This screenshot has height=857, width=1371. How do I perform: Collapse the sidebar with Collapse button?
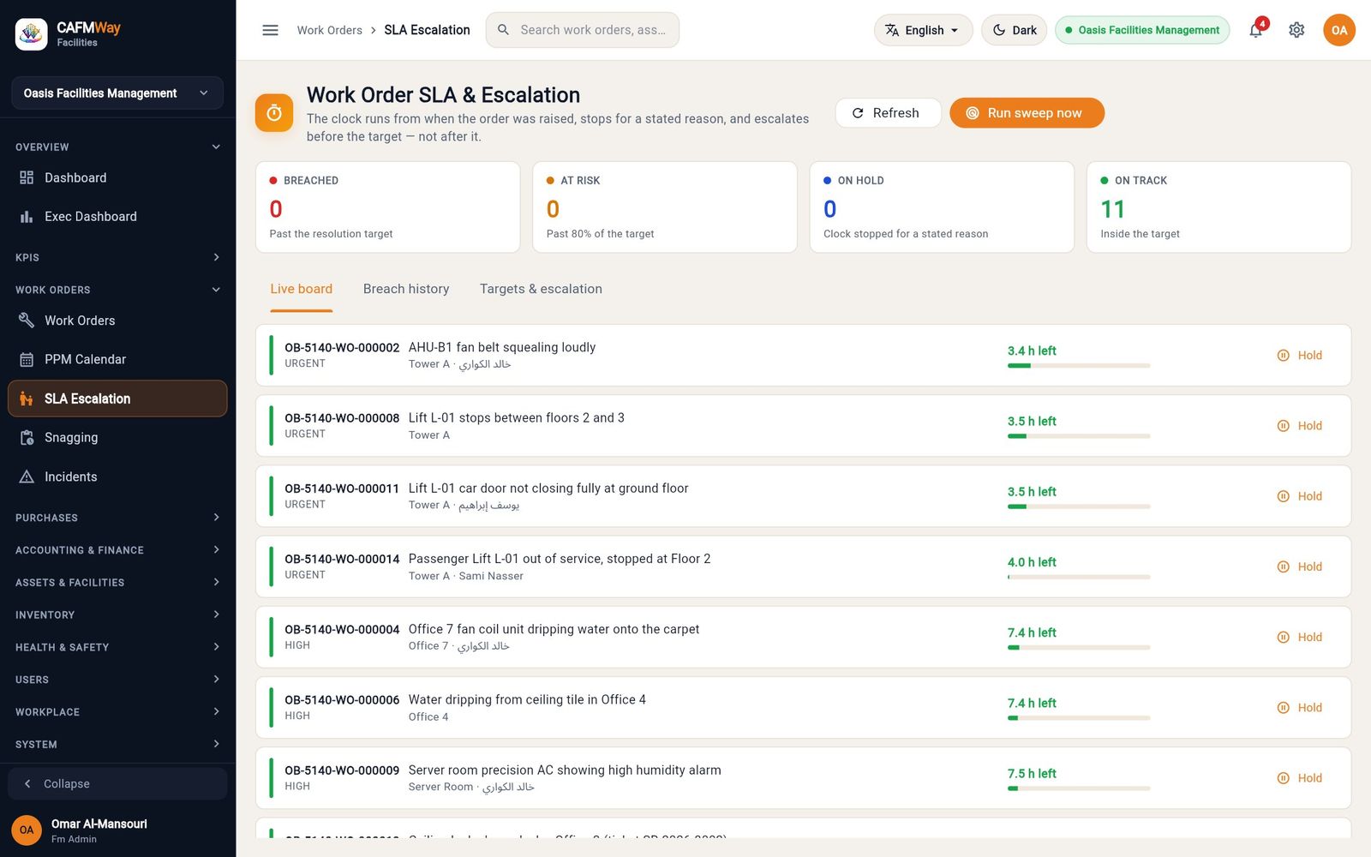(117, 783)
